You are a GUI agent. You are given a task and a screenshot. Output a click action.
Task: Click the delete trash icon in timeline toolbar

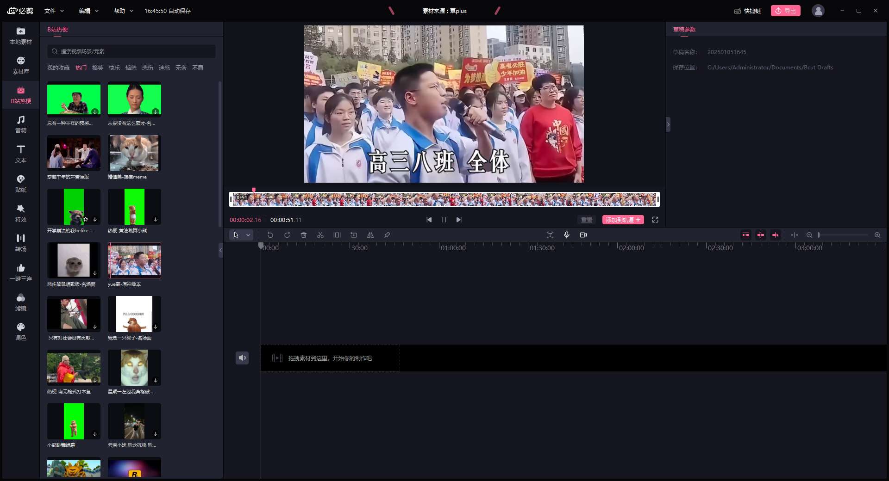[304, 235]
